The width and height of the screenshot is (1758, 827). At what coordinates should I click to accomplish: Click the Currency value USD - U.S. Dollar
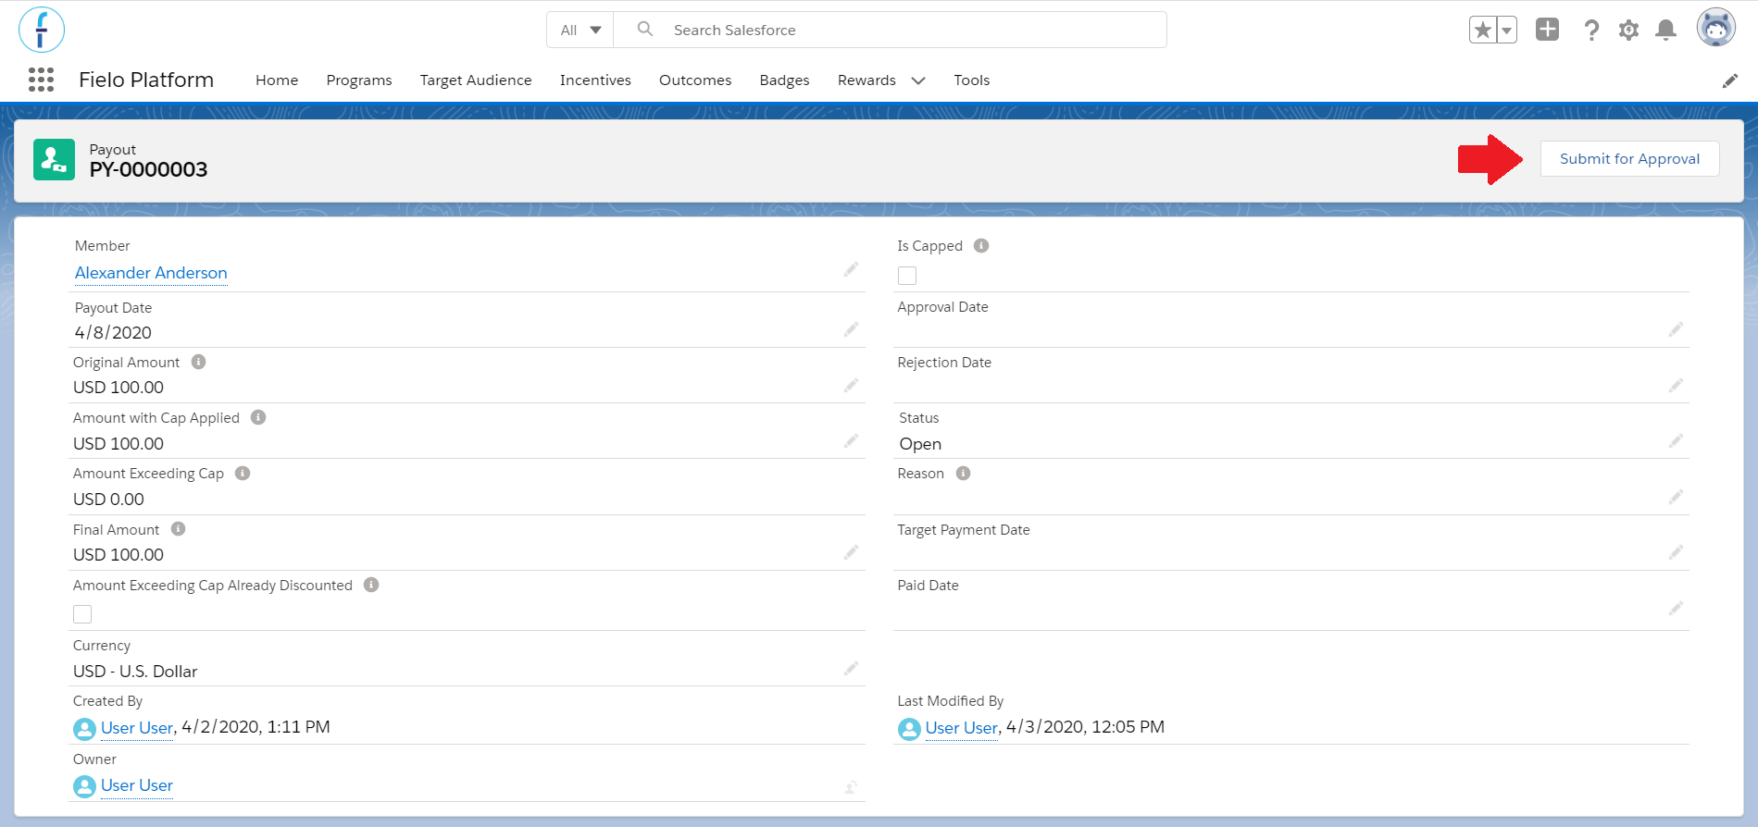(x=135, y=672)
